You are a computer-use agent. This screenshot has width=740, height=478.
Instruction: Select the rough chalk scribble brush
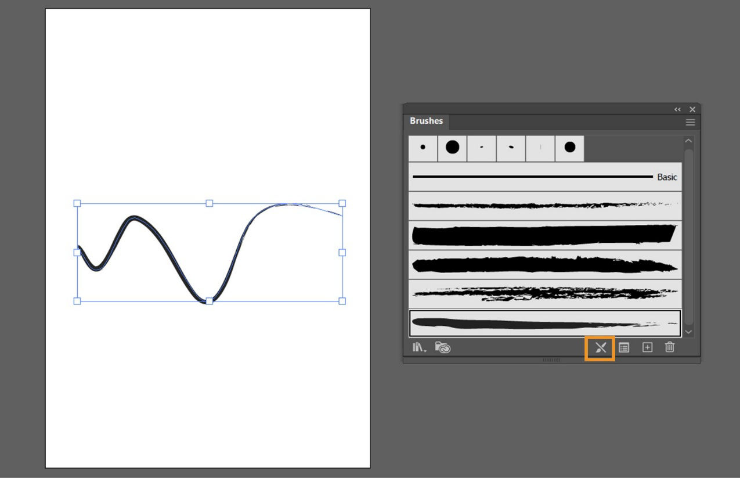(x=546, y=293)
